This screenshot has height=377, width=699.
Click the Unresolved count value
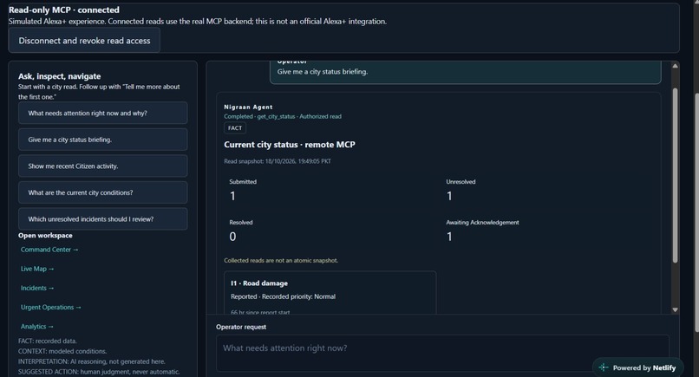[449, 196]
